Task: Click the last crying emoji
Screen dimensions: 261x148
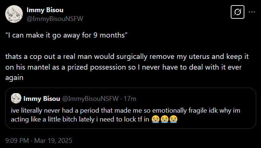Action: tap(173, 120)
